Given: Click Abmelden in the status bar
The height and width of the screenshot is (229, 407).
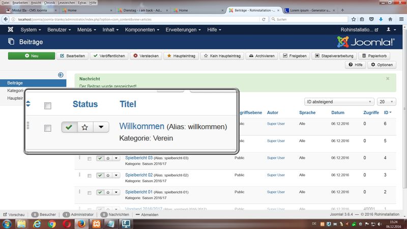Looking at the screenshot, I should coord(147,215).
